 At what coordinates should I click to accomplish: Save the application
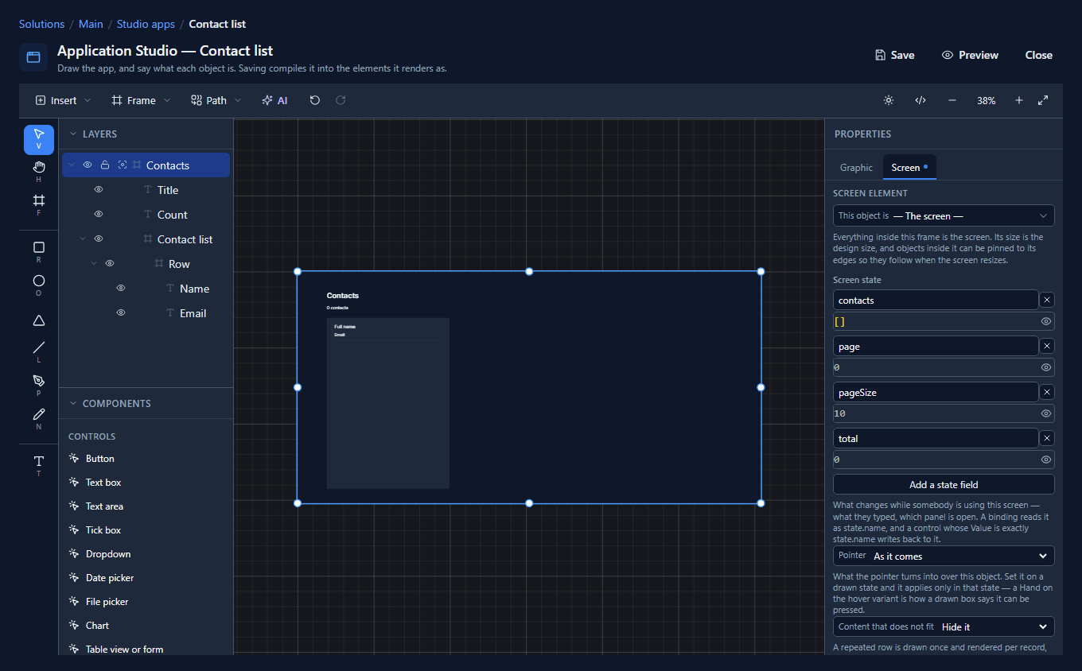[x=894, y=55]
